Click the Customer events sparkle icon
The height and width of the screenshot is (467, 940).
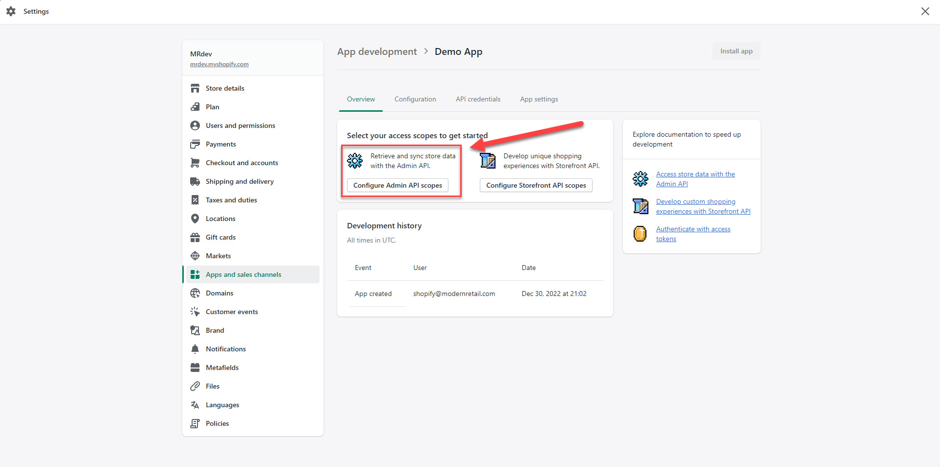(x=195, y=312)
